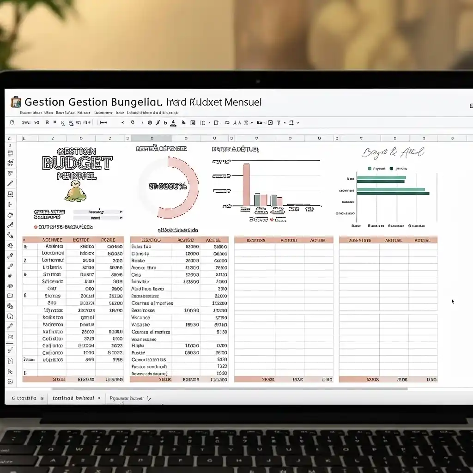Click the tall pink bar in bar chart
This screenshot has height=473, width=473.
tap(246, 185)
